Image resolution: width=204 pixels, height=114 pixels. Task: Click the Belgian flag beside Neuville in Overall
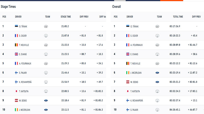click(x=128, y=63)
